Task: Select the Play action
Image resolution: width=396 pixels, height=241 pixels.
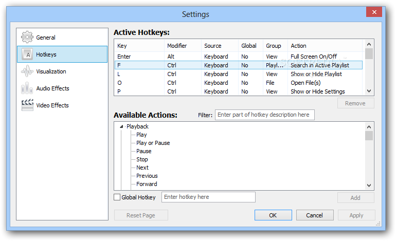Action: pos(141,135)
